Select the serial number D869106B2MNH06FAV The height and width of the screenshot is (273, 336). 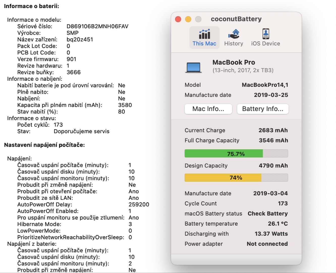(x=97, y=26)
